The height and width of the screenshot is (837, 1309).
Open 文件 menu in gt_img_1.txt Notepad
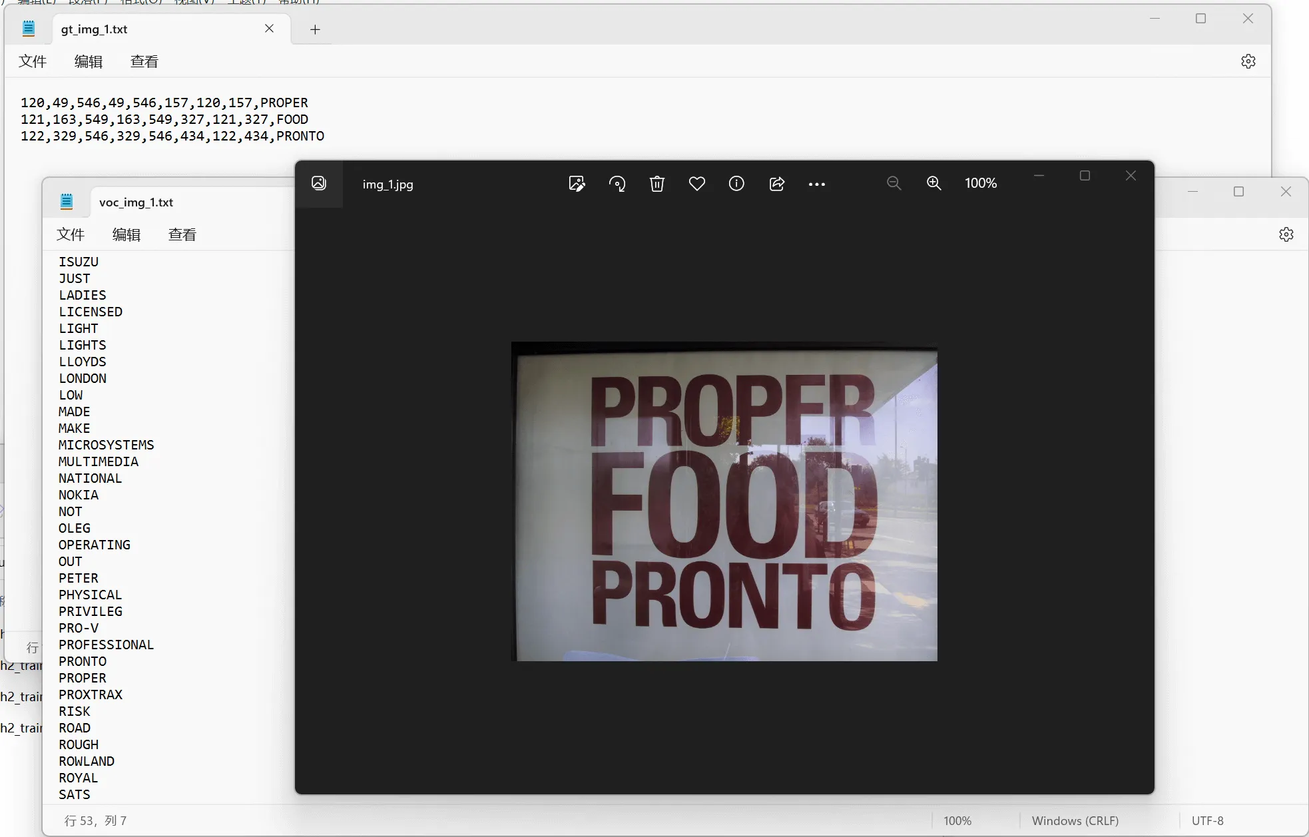pyautogui.click(x=33, y=62)
